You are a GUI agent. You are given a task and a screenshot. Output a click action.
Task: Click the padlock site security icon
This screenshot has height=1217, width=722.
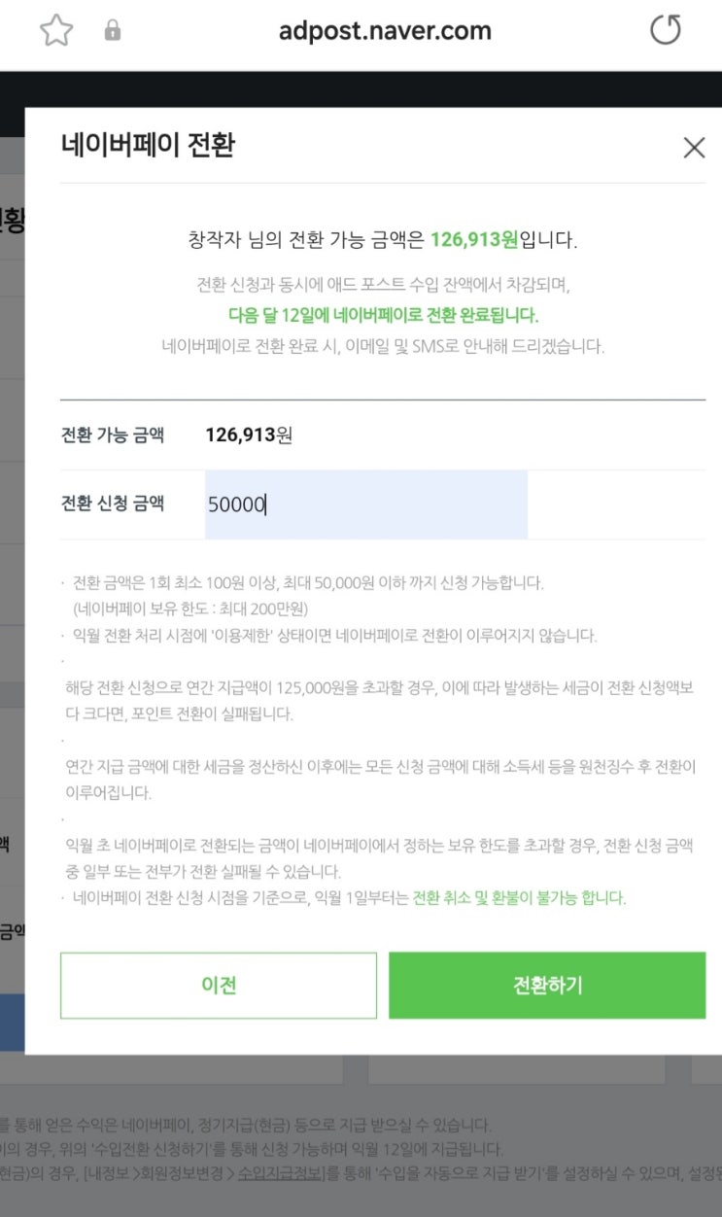point(113,31)
